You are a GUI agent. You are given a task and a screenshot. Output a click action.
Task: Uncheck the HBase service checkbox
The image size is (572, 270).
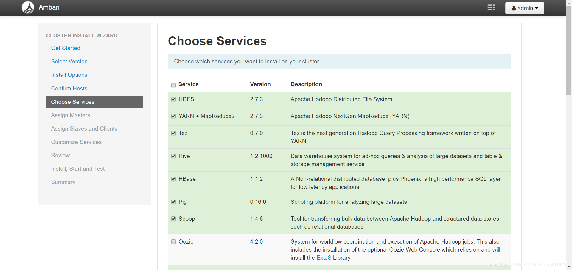tap(174, 179)
